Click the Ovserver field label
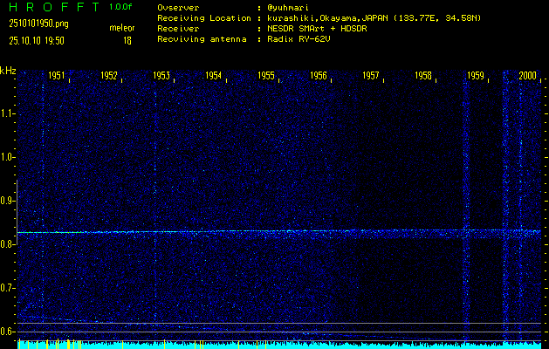Screen dimensions: 549x349 click(x=178, y=8)
